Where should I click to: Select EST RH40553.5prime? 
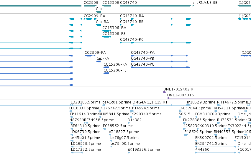229,132
